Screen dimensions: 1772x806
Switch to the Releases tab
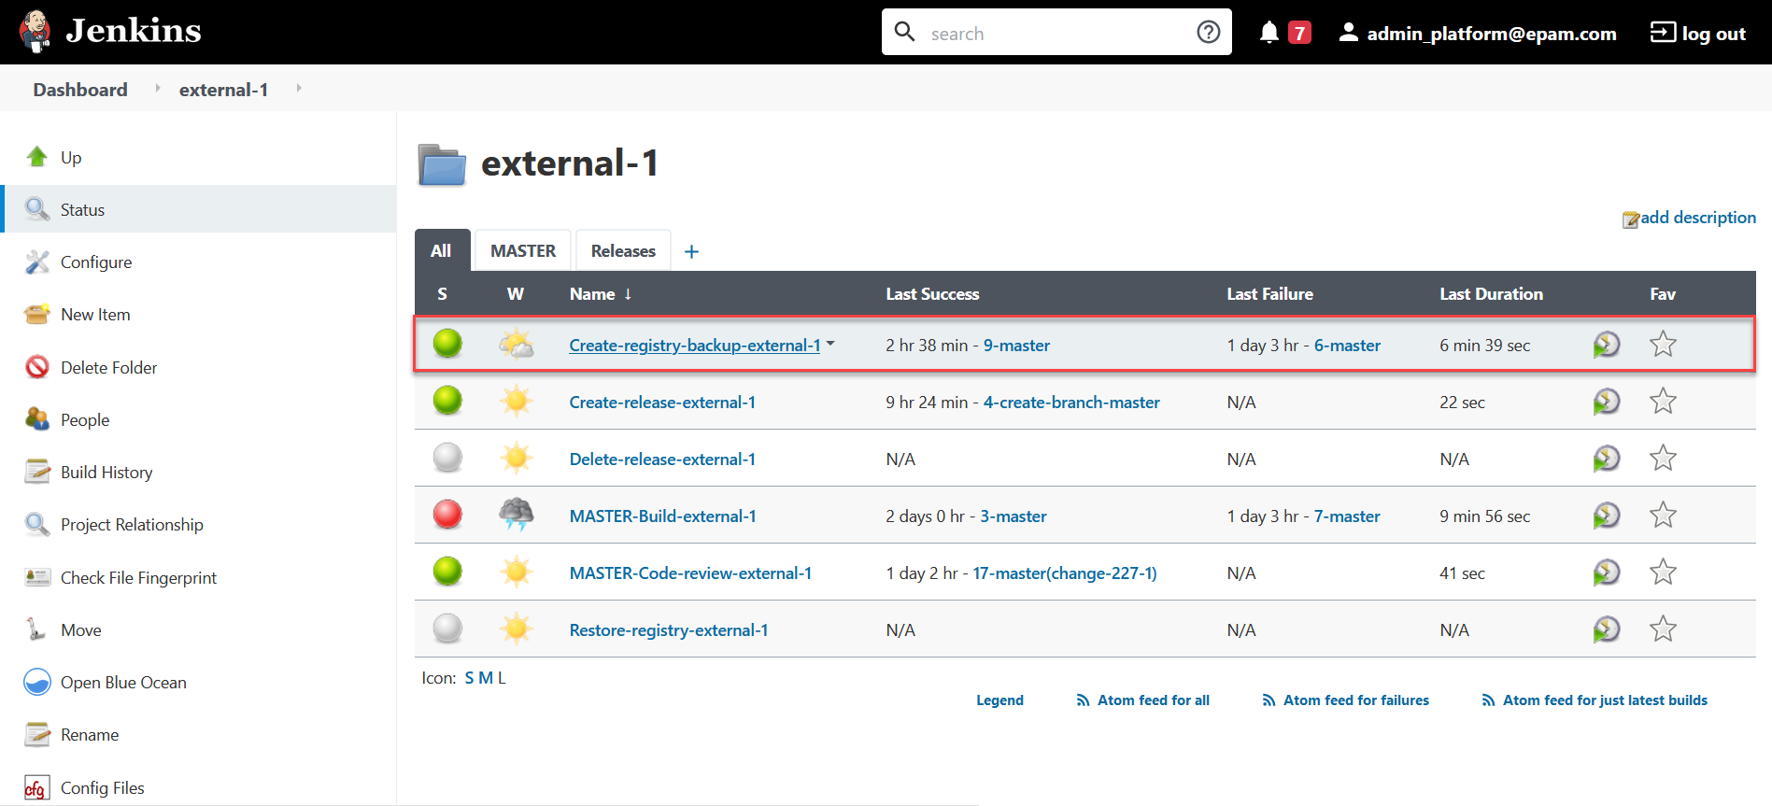pyautogui.click(x=623, y=250)
